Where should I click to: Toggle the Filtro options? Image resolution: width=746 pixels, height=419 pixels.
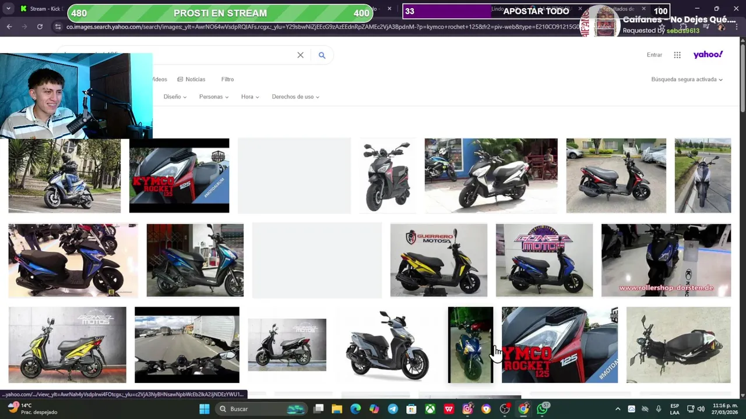click(x=227, y=79)
